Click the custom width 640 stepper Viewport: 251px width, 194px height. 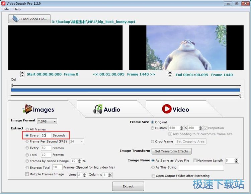click(181, 128)
